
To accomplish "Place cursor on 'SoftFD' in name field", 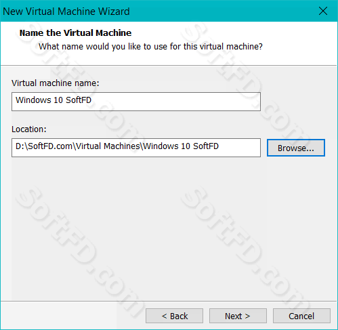I will point(79,100).
